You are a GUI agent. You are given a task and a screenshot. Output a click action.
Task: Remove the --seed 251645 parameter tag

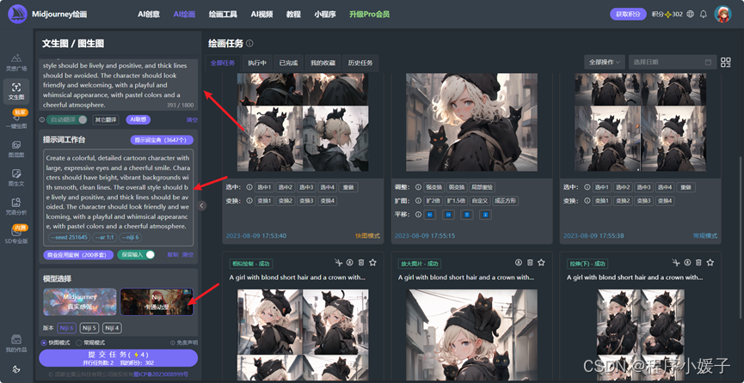coord(69,238)
